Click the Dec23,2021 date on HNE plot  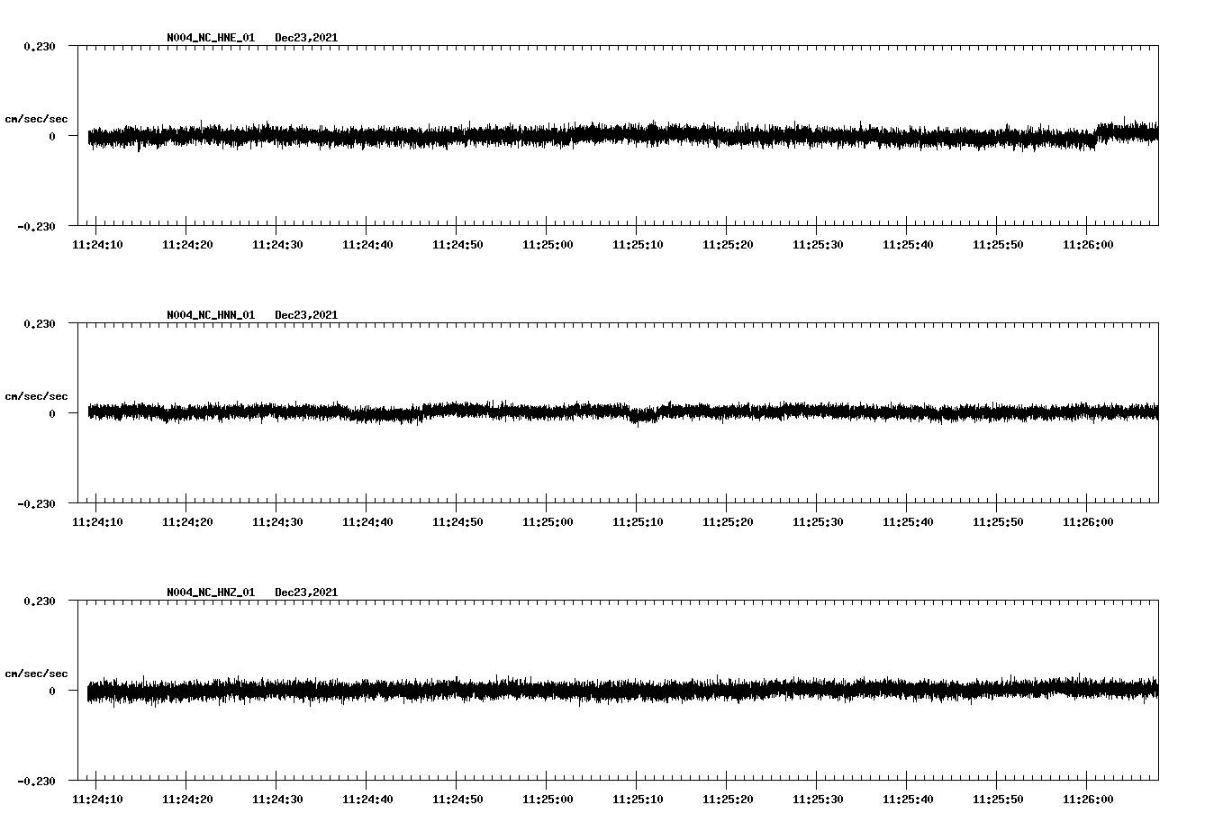(306, 38)
